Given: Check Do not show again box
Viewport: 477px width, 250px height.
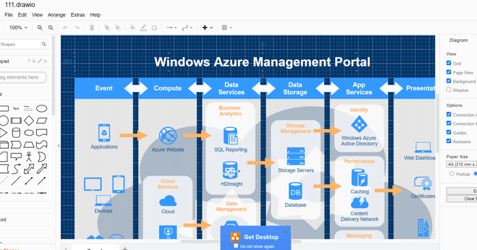Looking at the screenshot, I should click(x=236, y=246).
